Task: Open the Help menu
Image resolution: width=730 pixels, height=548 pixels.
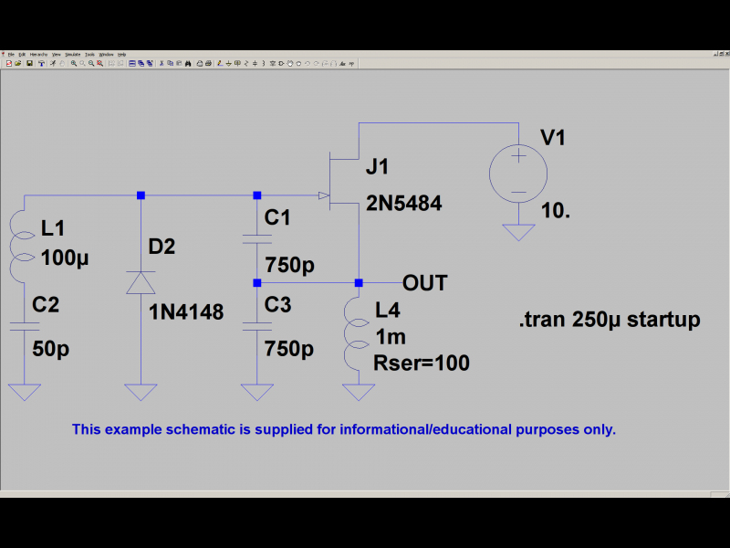Action: point(121,55)
